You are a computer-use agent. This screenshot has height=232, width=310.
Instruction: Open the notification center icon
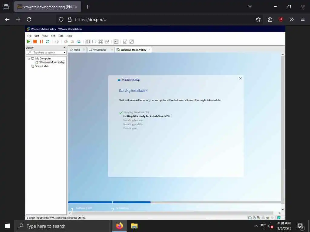pyautogui.click(x=301, y=226)
